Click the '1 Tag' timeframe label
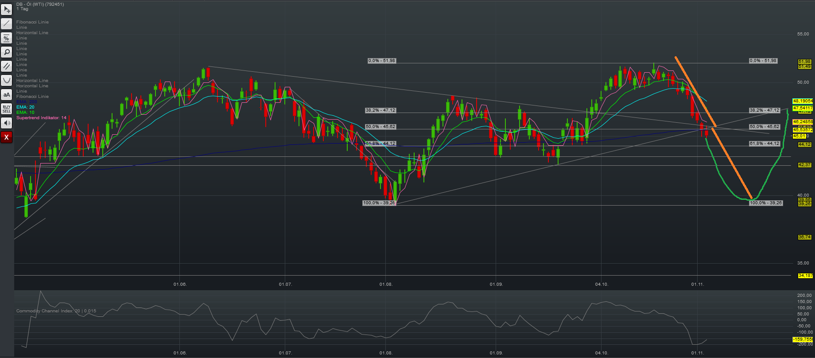The width and height of the screenshot is (815, 358). pos(22,9)
